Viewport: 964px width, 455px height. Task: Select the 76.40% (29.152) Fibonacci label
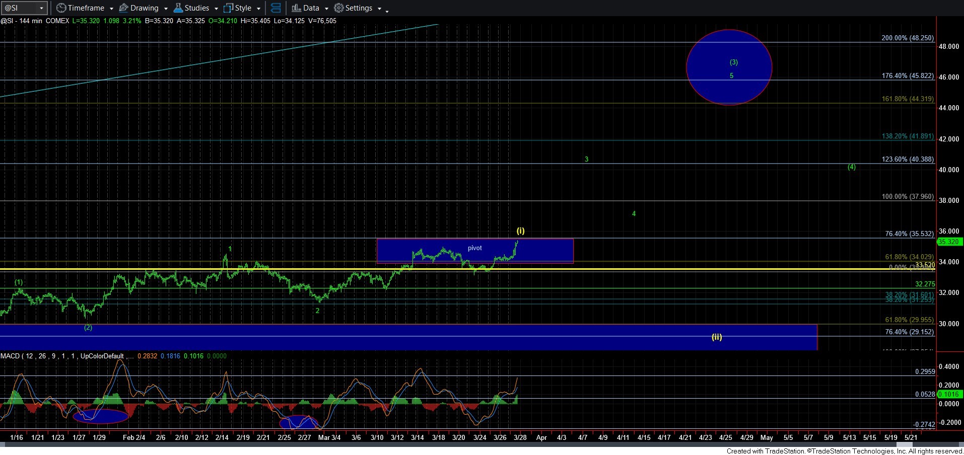(x=909, y=332)
